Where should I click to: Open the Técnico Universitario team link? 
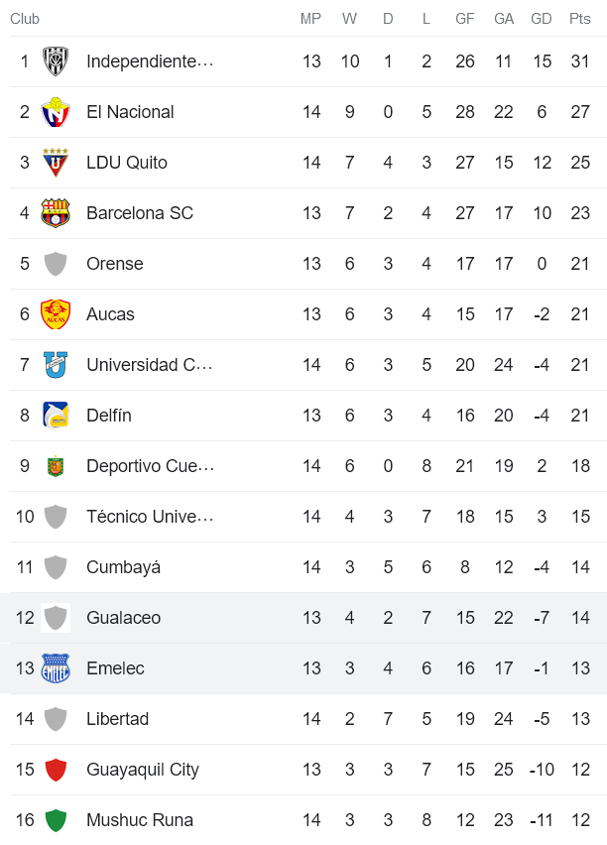pos(150,517)
